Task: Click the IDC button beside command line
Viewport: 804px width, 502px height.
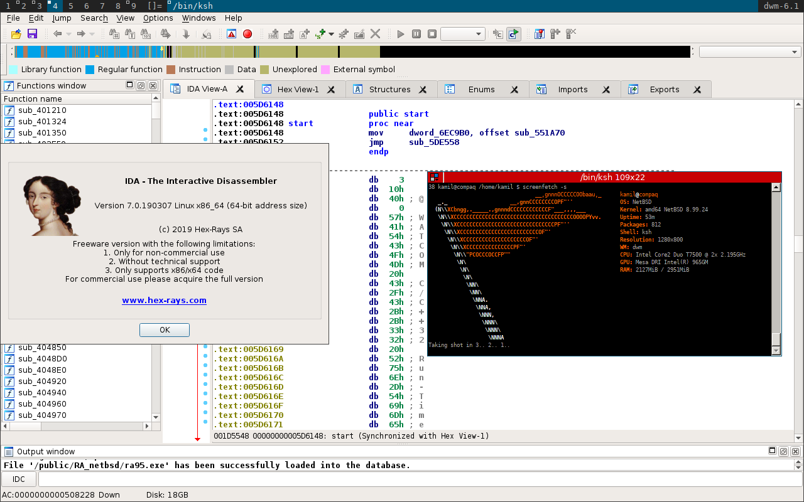Action: 19,479
